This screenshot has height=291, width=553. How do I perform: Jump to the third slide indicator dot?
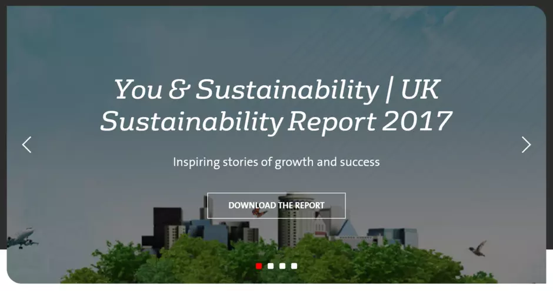pyautogui.click(x=282, y=266)
